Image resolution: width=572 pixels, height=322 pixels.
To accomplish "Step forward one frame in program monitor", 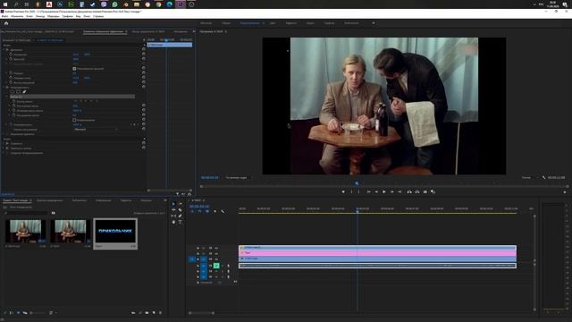I will pyautogui.click(x=391, y=191).
